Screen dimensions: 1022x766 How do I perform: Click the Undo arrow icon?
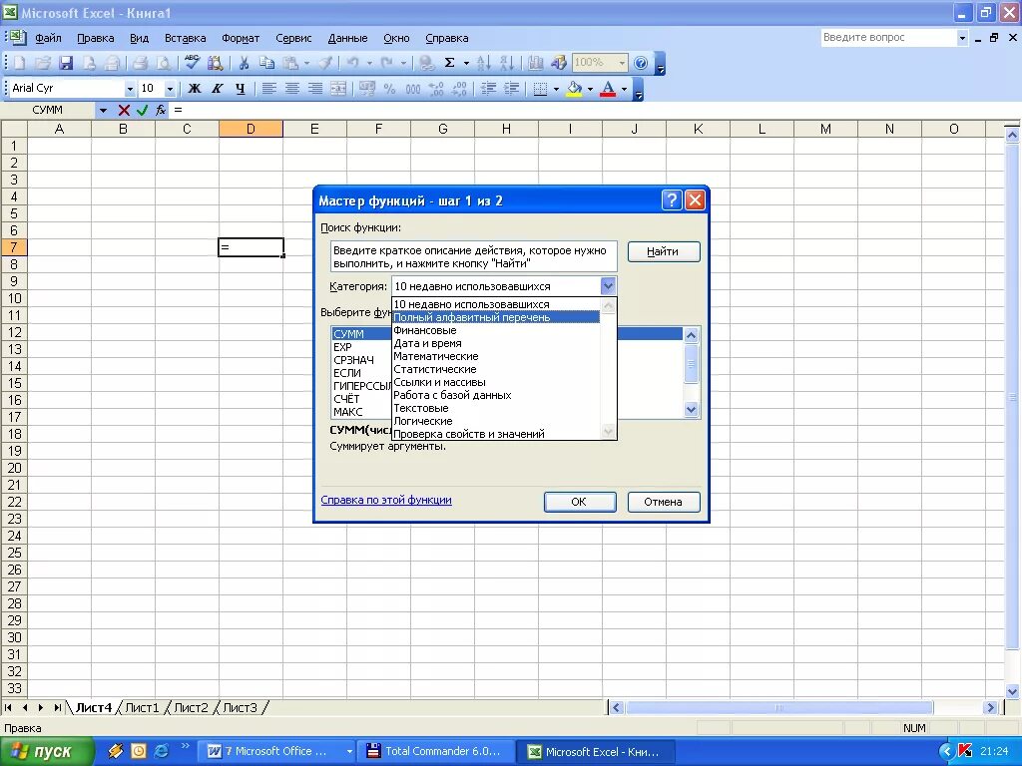click(x=352, y=63)
